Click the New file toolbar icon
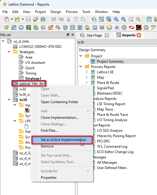The width and height of the screenshot is (157, 195). [x=6, y=19]
